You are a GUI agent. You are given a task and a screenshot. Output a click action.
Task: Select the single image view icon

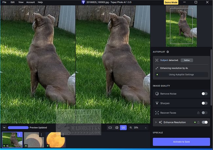[110, 127]
